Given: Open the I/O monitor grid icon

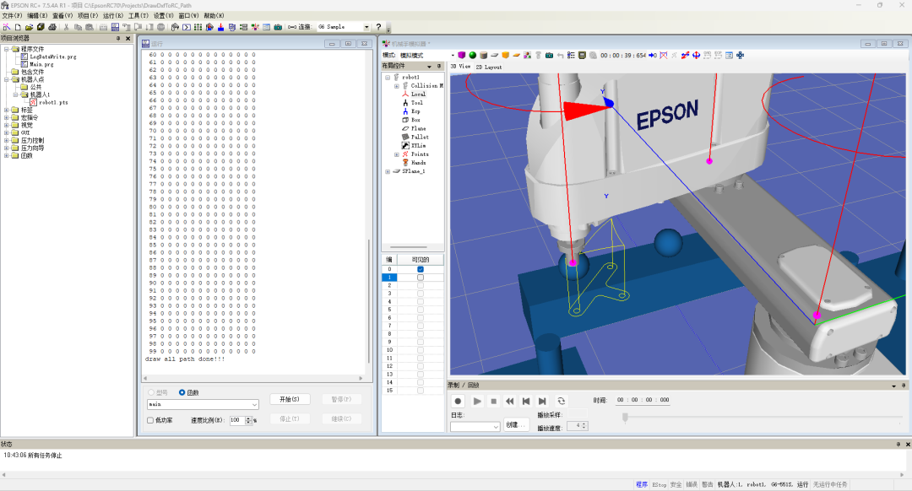Looking at the screenshot, I should tap(198, 27).
